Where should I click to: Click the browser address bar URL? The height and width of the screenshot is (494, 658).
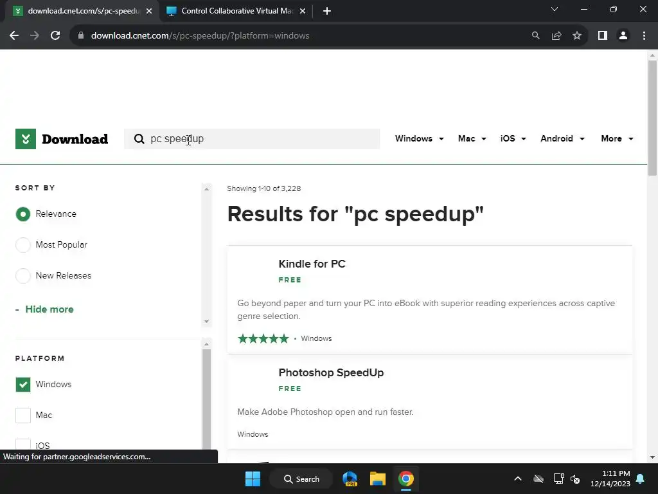200,36
